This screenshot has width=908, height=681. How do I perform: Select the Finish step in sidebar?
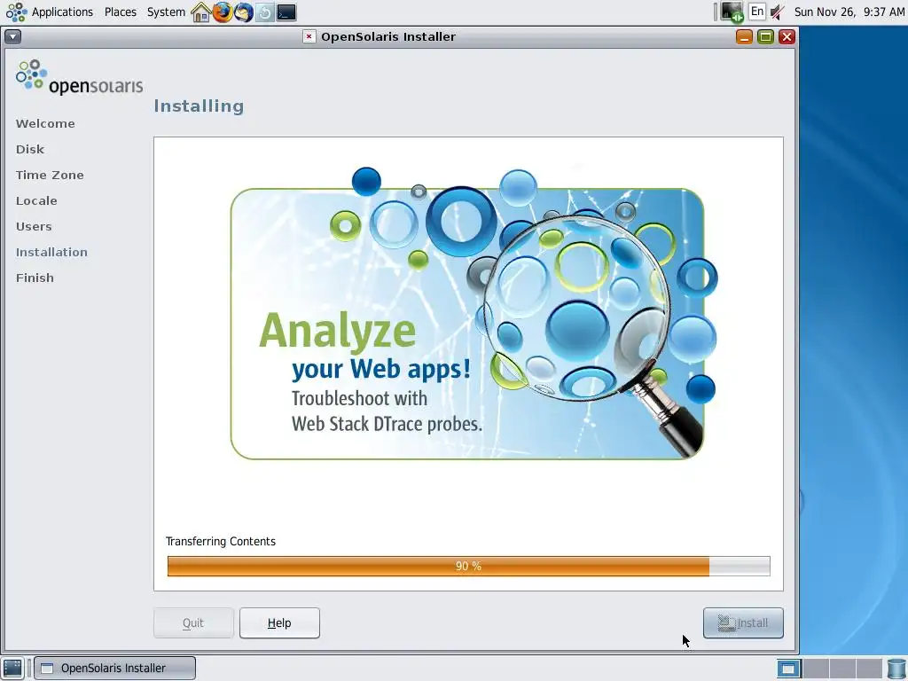tap(35, 278)
